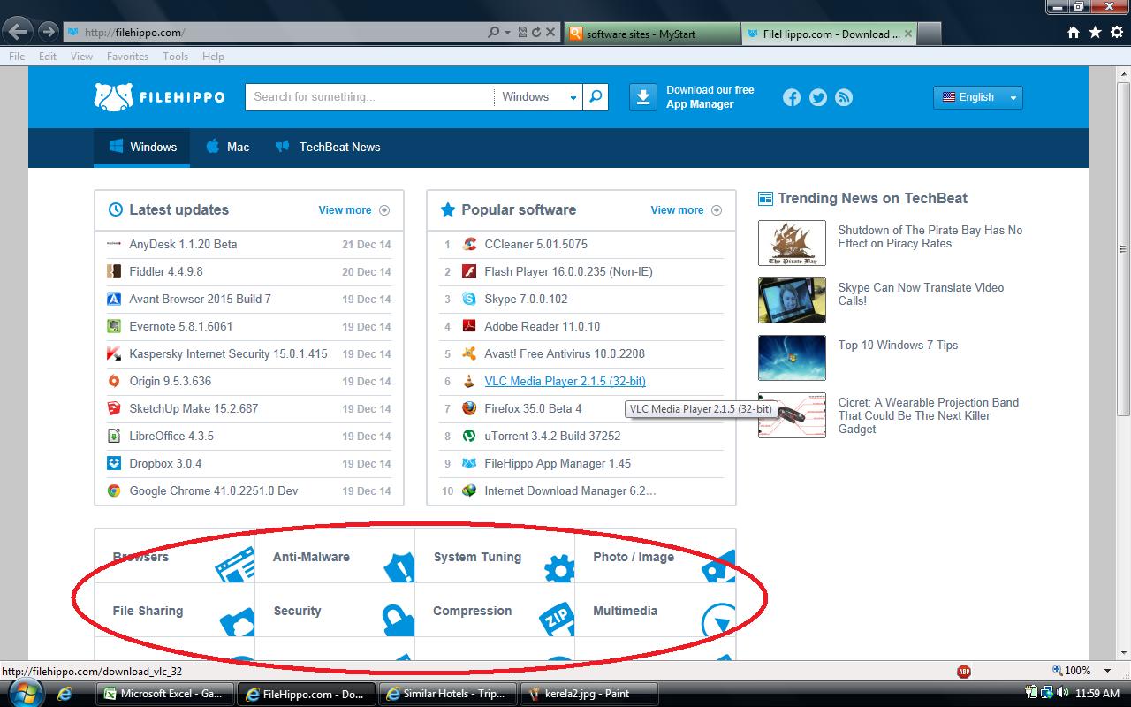
Task: Click the Avant Browser icon
Action: tap(114, 299)
